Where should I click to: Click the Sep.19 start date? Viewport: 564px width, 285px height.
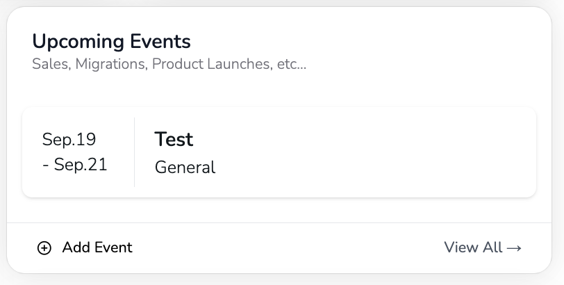(x=69, y=140)
